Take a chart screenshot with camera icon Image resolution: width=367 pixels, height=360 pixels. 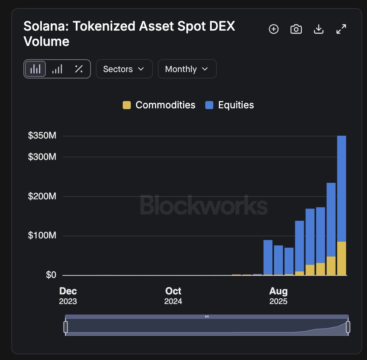(x=296, y=29)
